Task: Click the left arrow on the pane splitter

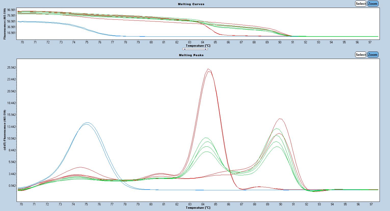Action: pos(185,49)
